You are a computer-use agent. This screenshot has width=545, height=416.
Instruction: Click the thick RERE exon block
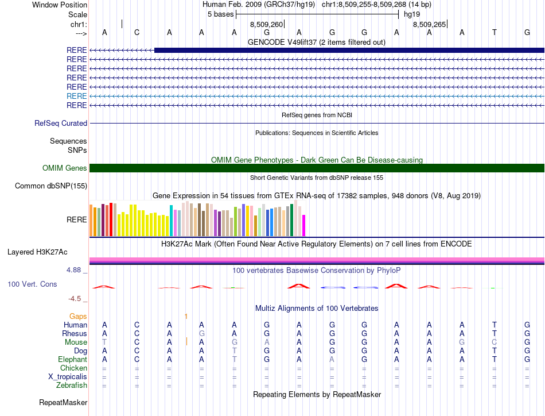(x=349, y=51)
